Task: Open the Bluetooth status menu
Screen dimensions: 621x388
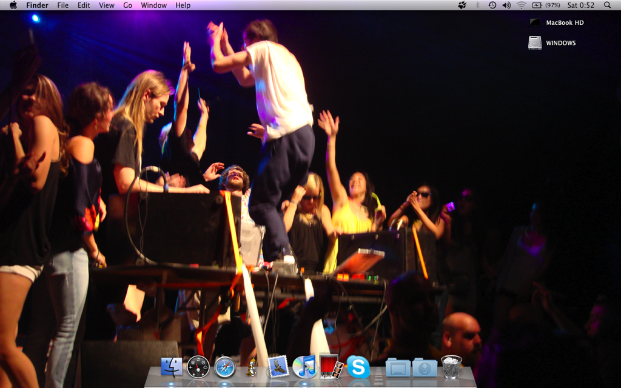Action: (x=478, y=5)
